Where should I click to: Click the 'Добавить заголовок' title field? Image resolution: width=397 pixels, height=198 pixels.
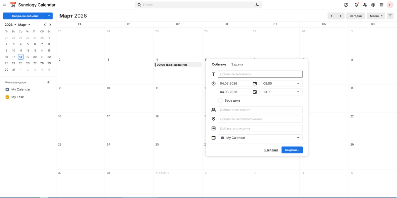260,74
